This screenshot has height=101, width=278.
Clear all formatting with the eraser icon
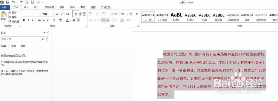pyautogui.click(x=76, y=14)
